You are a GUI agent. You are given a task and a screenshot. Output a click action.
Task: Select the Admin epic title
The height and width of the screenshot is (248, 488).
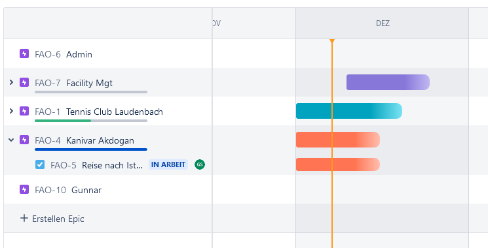pos(79,54)
